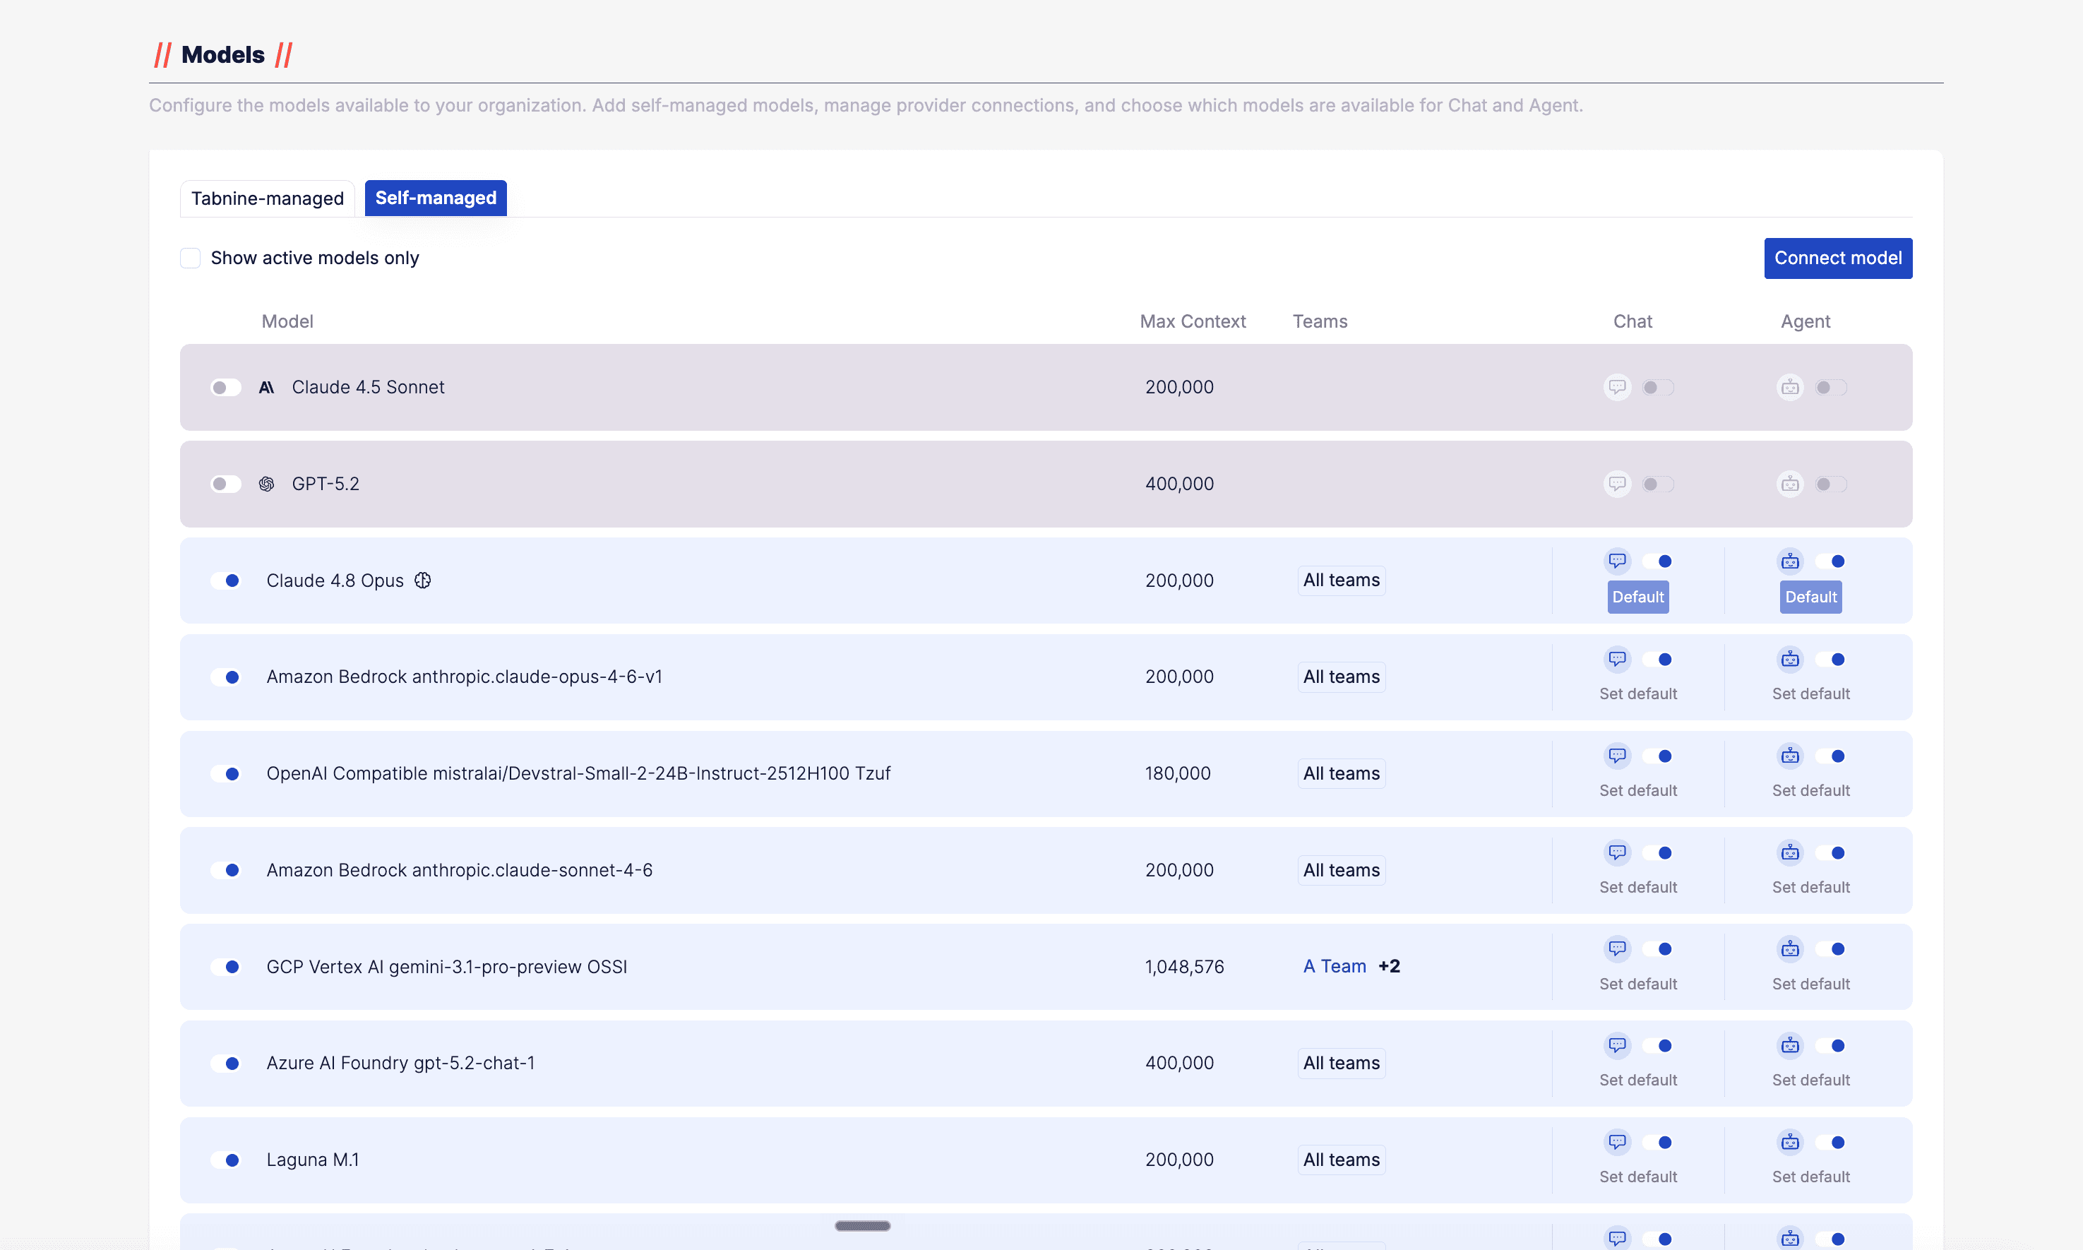Click chat icon for Bedrock claude-opus-4-6-v1
The height and width of the screenshot is (1250, 2083).
click(x=1618, y=659)
